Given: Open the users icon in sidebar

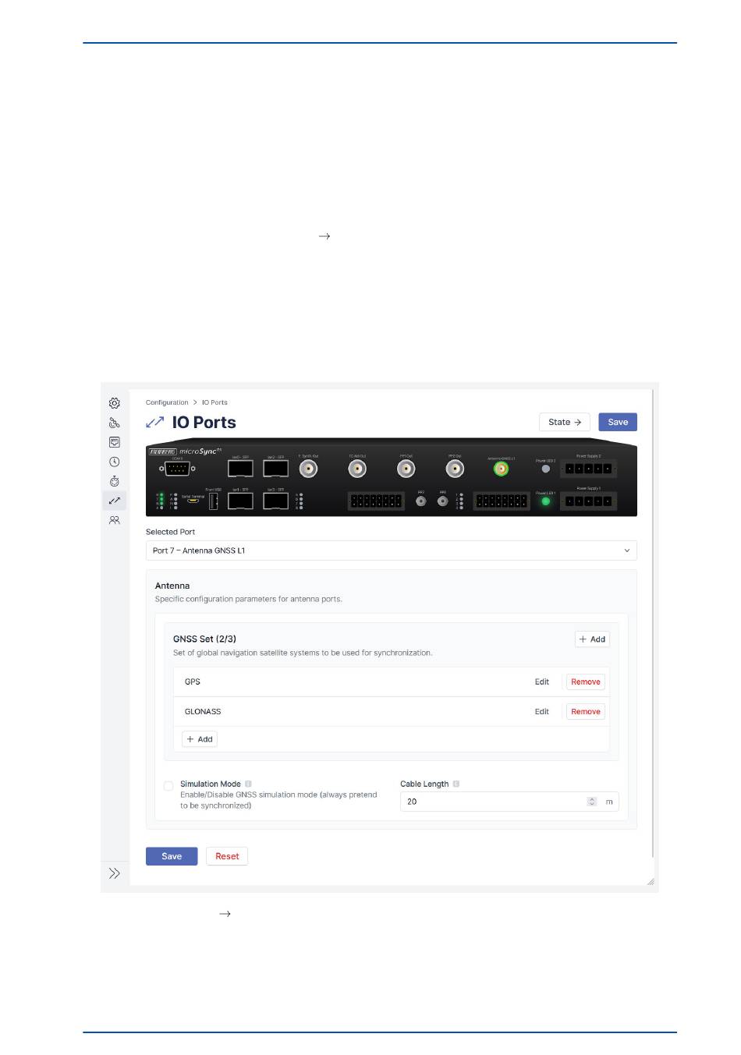Looking at the screenshot, I should click(115, 520).
